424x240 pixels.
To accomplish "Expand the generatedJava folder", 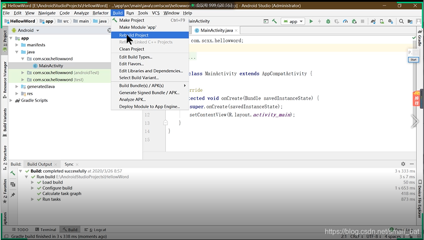I will 17,86.
